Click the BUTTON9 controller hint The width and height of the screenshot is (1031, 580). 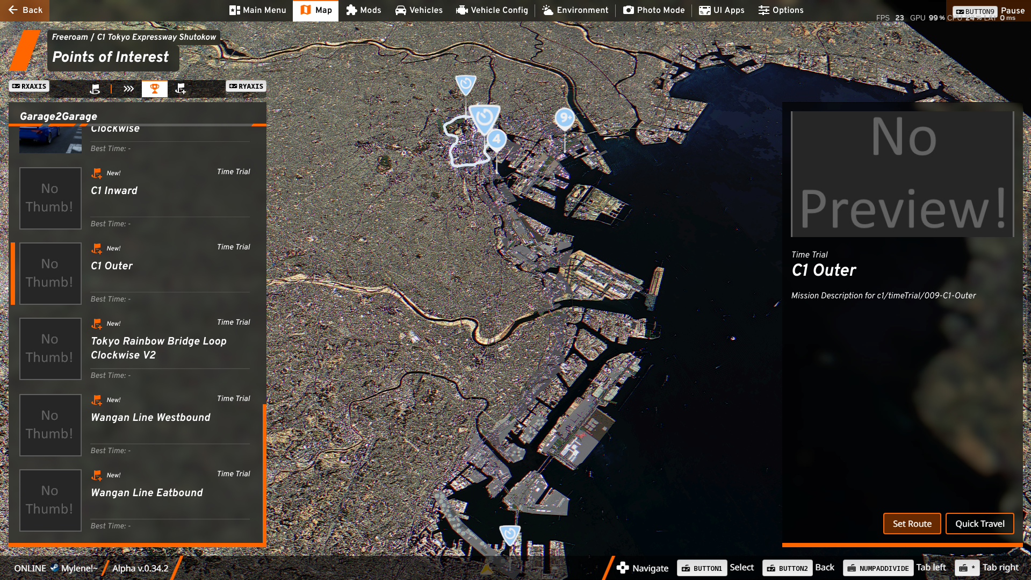click(x=975, y=11)
